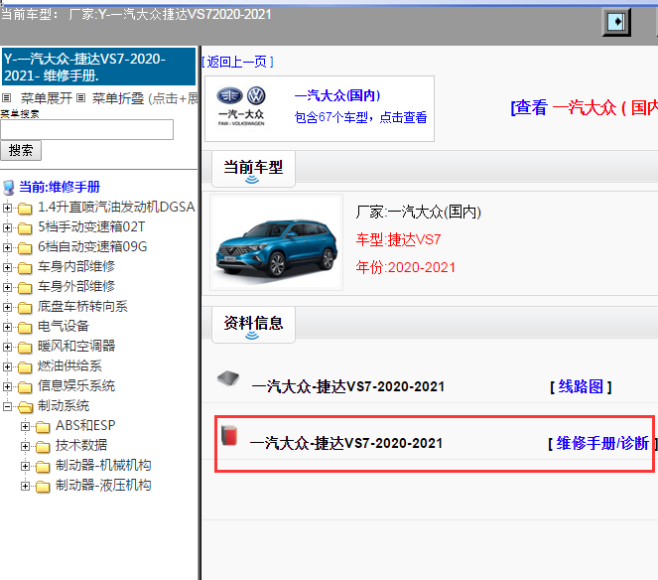Viewport: 658px width, 580px height.
Task: Open the 维修手册/诊断 link
Action: (602, 443)
